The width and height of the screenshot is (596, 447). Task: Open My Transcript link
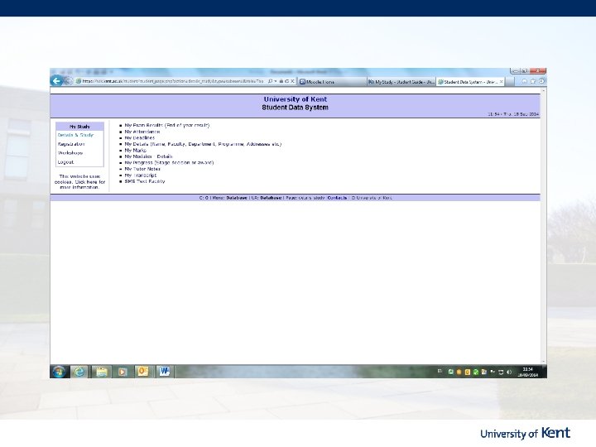140,175
